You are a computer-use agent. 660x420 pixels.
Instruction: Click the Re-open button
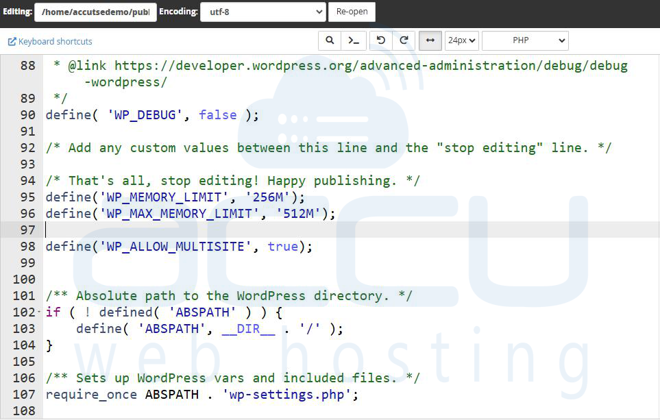pyautogui.click(x=352, y=12)
